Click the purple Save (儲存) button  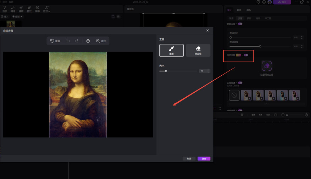204,158
